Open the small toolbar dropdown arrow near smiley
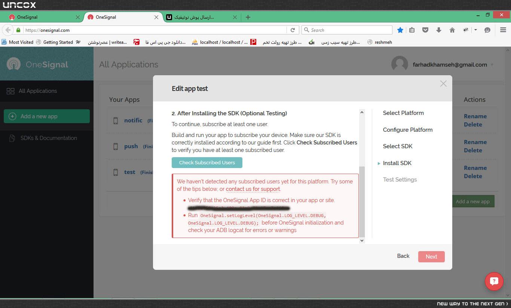511x308 pixels. (x=475, y=30)
